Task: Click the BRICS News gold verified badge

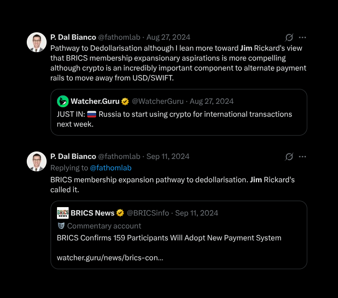Action: pyautogui.click(x=120, y=213)
